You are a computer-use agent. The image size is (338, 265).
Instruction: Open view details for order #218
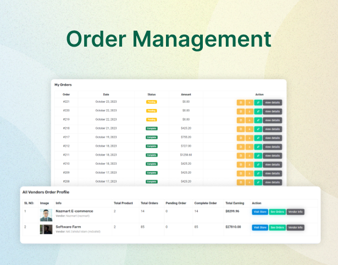pos(272,128)
